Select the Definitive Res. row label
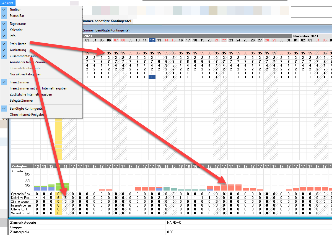332x235 pixels. (20, 198)
